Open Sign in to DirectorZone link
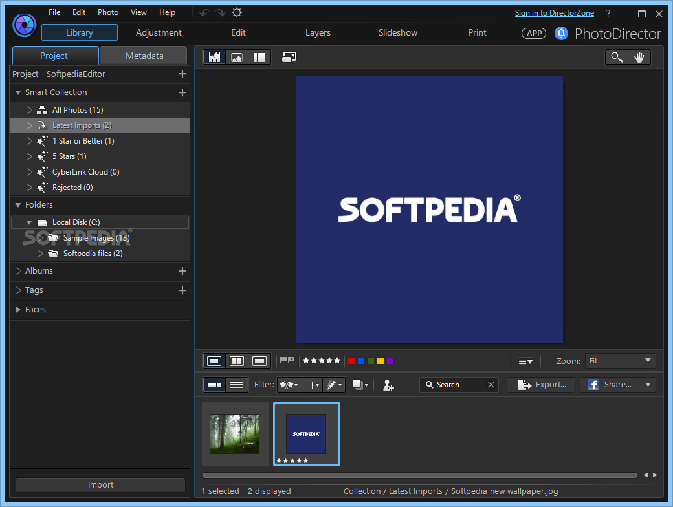Viewport: 673px width, 507px height. coord(554,13)
